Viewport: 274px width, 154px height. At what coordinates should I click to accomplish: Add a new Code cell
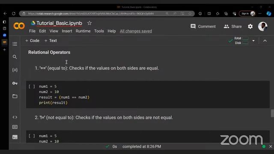coord(33,41)
